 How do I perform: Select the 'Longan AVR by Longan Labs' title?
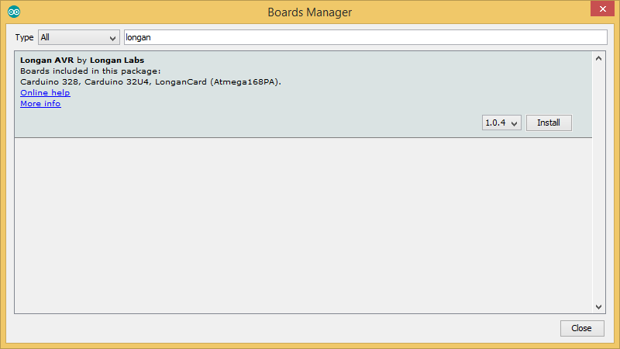[82, 60]
